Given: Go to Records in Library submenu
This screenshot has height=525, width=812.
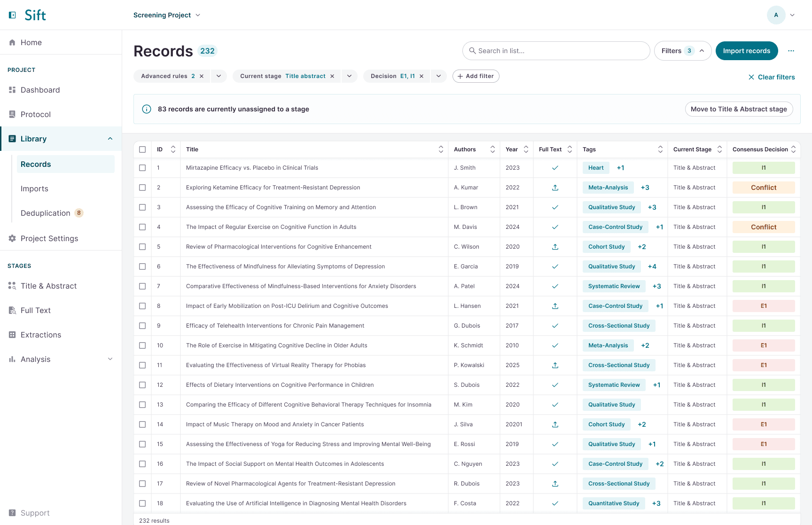Looking at the screenshot, I should 66,164.
